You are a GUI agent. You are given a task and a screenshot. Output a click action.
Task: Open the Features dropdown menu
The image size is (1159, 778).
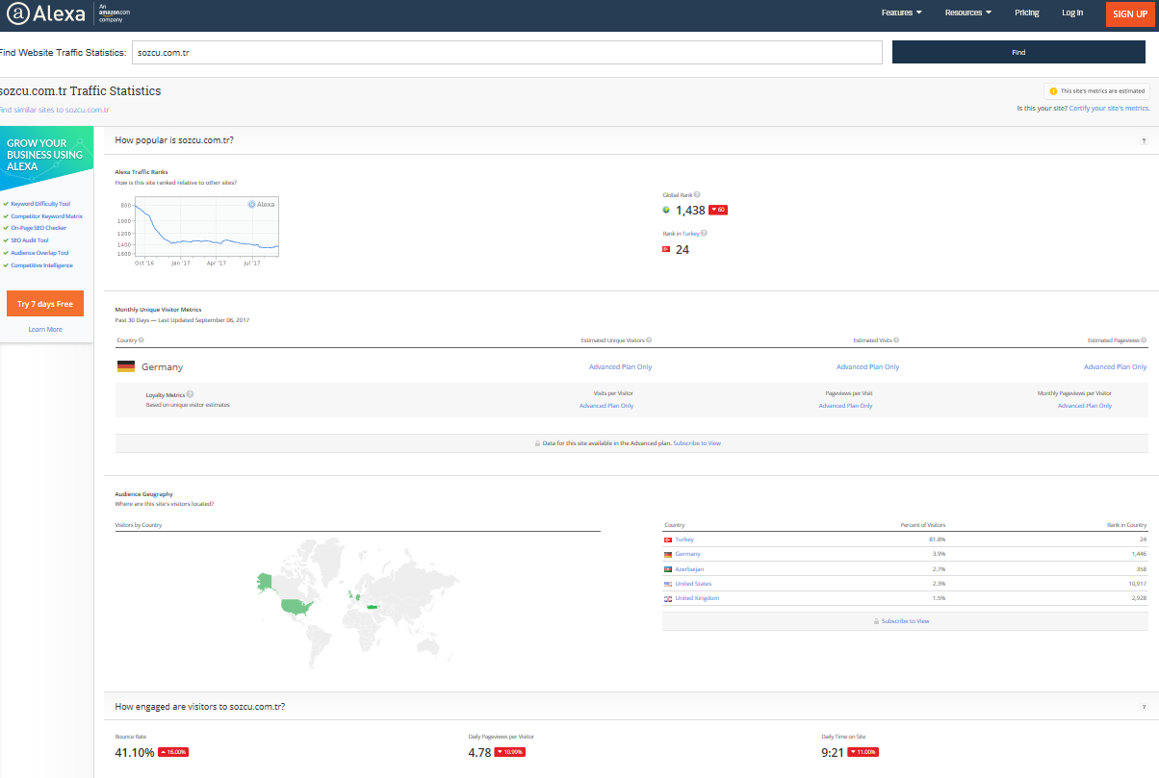pos(902,13)
